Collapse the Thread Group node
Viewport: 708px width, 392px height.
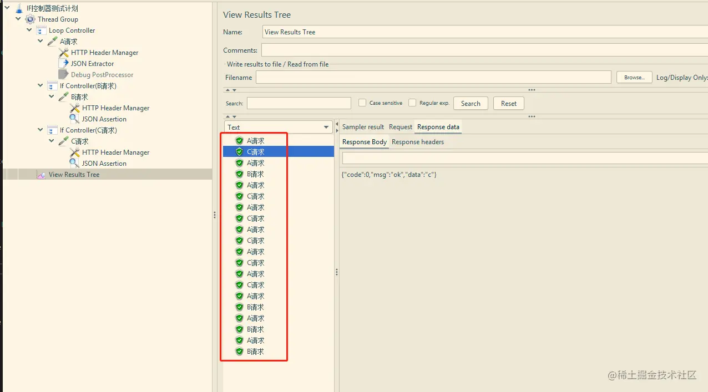[18, 19]
